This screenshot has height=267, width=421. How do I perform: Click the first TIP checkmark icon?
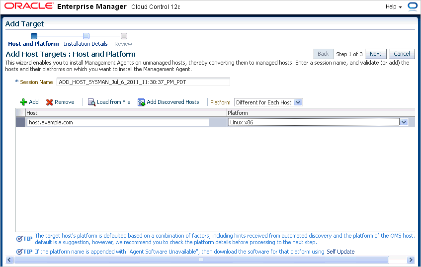point(19,239)
